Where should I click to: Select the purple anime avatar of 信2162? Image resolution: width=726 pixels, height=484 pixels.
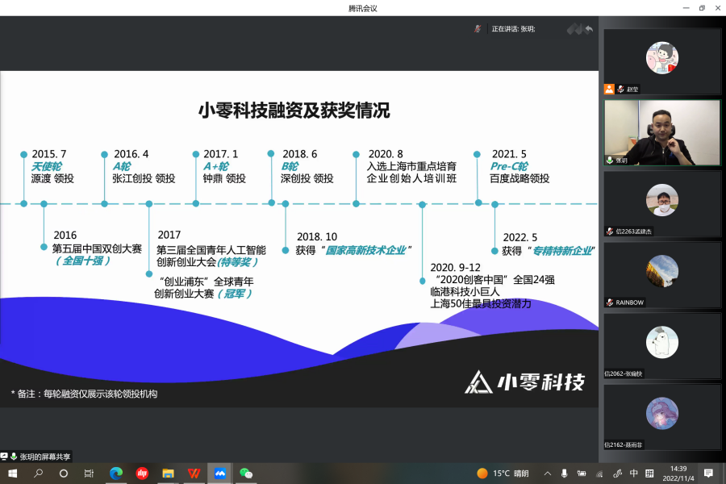click(662, 414)
